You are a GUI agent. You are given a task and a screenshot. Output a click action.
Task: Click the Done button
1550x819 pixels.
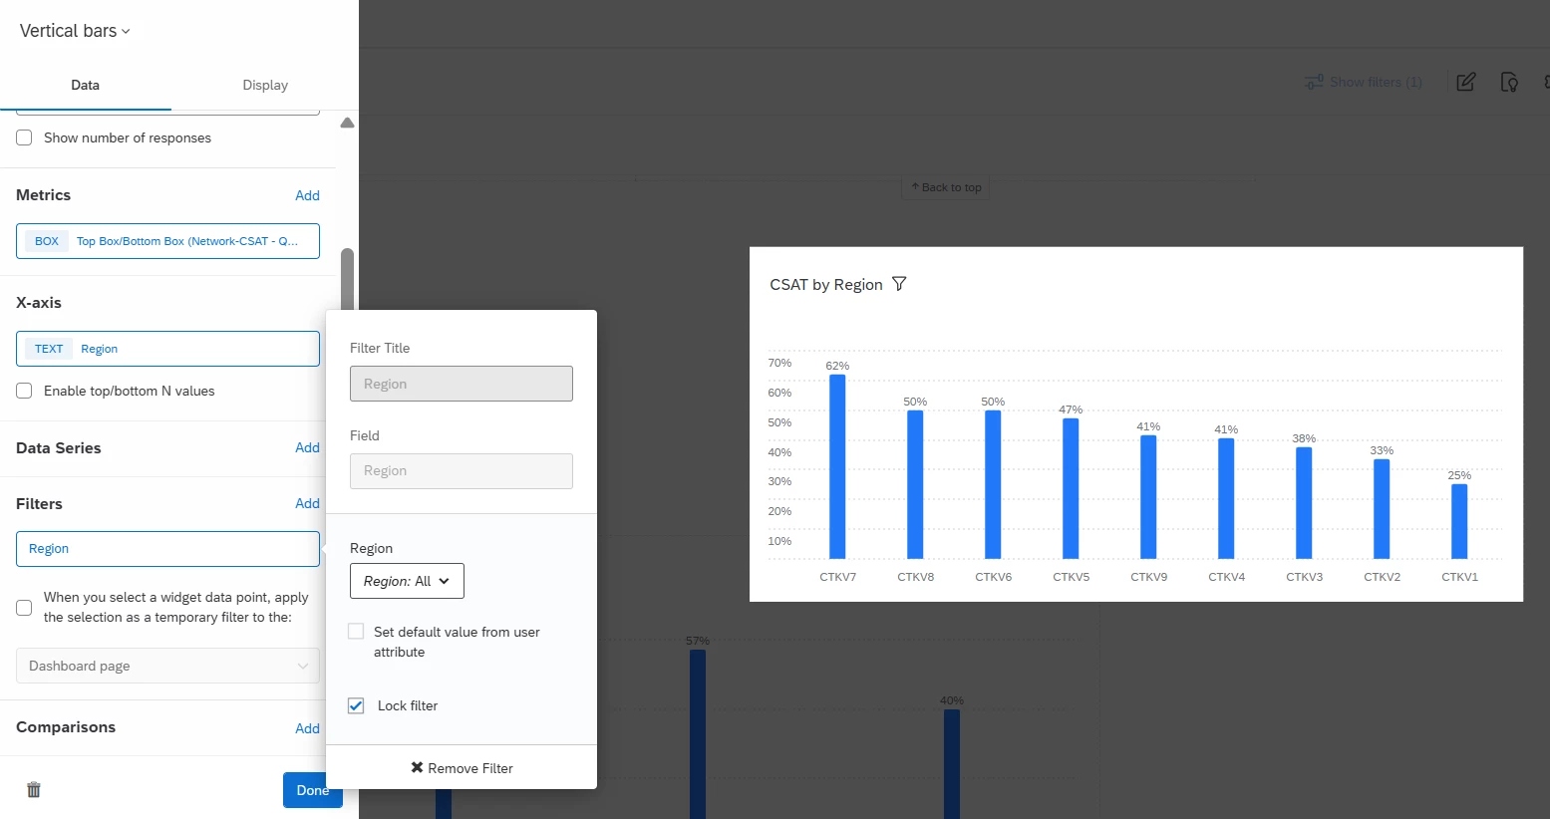(312, 790)
